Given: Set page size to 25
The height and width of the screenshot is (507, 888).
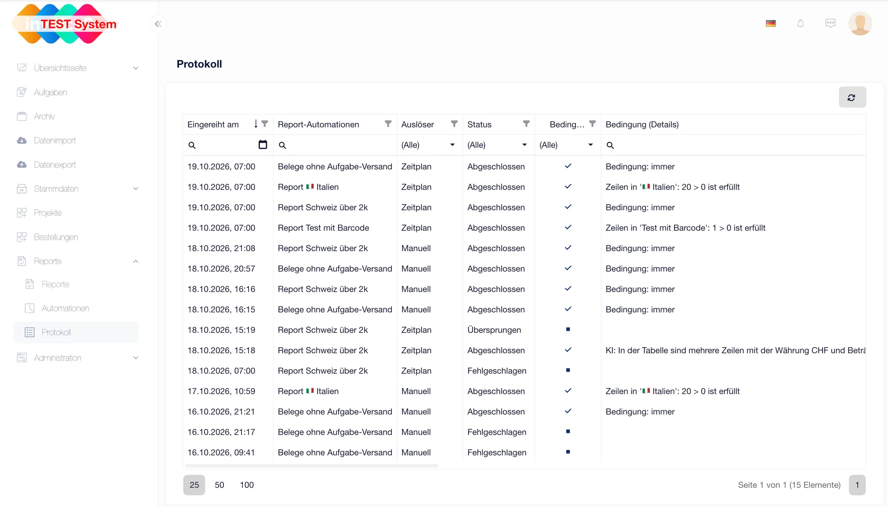Looking at the screenshot, I should [x=194, y=485].
